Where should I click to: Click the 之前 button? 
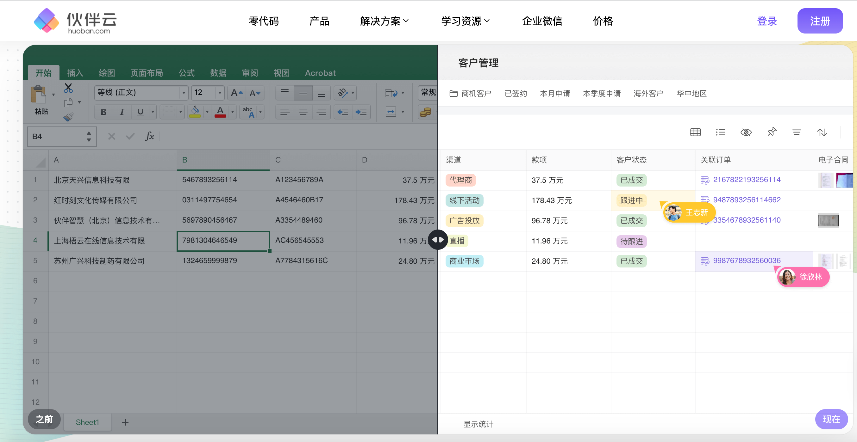point(44,419)
